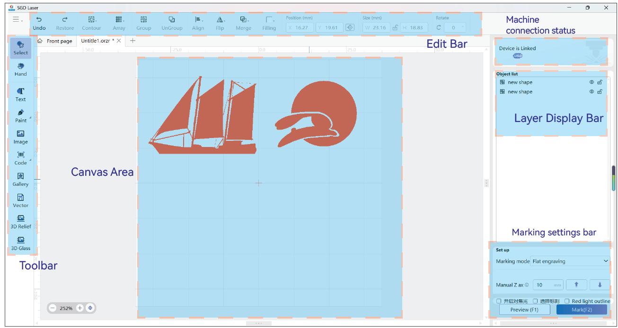Click the Preview (F1) button

click(x=524, y=310)
